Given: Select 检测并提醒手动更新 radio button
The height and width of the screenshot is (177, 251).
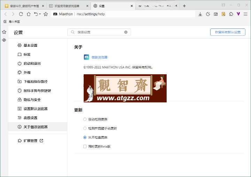Looking at the screenshot, I should tap(85, 128).
